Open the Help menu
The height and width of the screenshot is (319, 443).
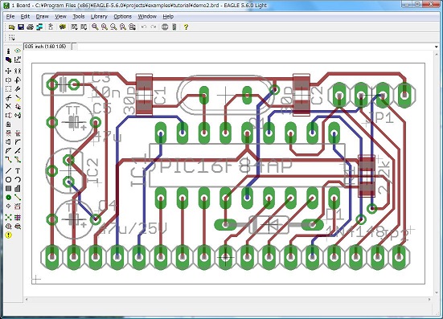pos(168,16)
